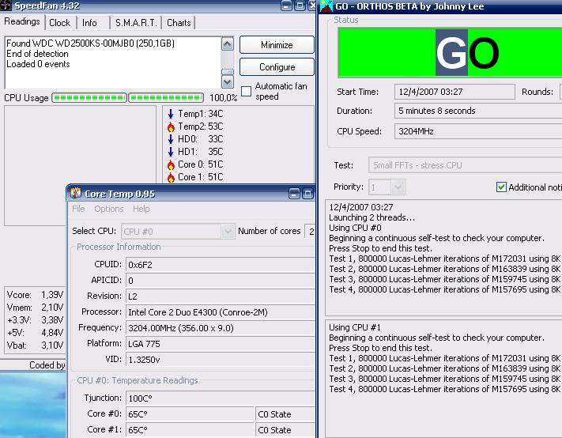Screen dimensions: 562x438
Task: Open the Select CPU dropdown in Core Temp
Action: tap(228, 231)
